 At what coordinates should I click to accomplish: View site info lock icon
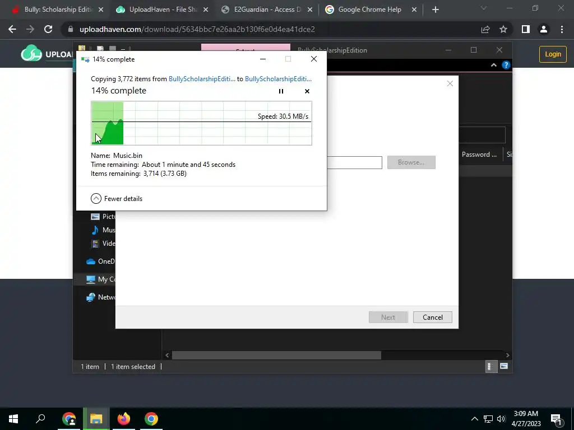tap(71, 29)
